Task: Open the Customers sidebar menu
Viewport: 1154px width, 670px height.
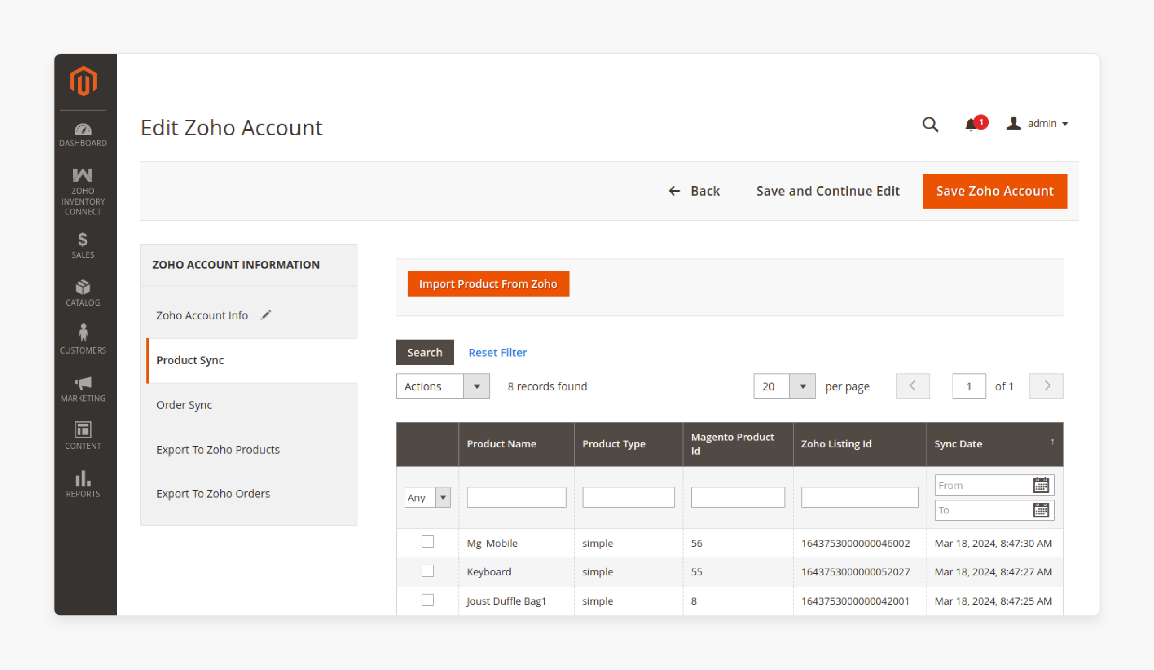Action: click(x=83, y=339)
